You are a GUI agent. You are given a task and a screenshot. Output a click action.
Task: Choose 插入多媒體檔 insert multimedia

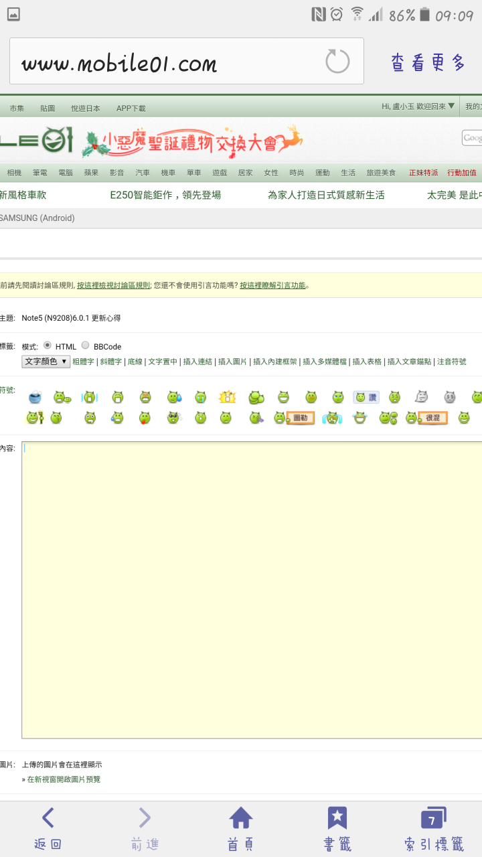(x=325, y=362)
